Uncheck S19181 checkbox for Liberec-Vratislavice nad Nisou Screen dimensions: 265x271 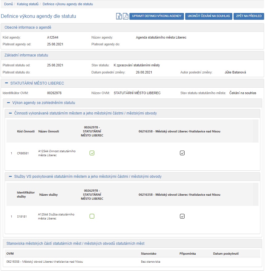click(182, 216)
